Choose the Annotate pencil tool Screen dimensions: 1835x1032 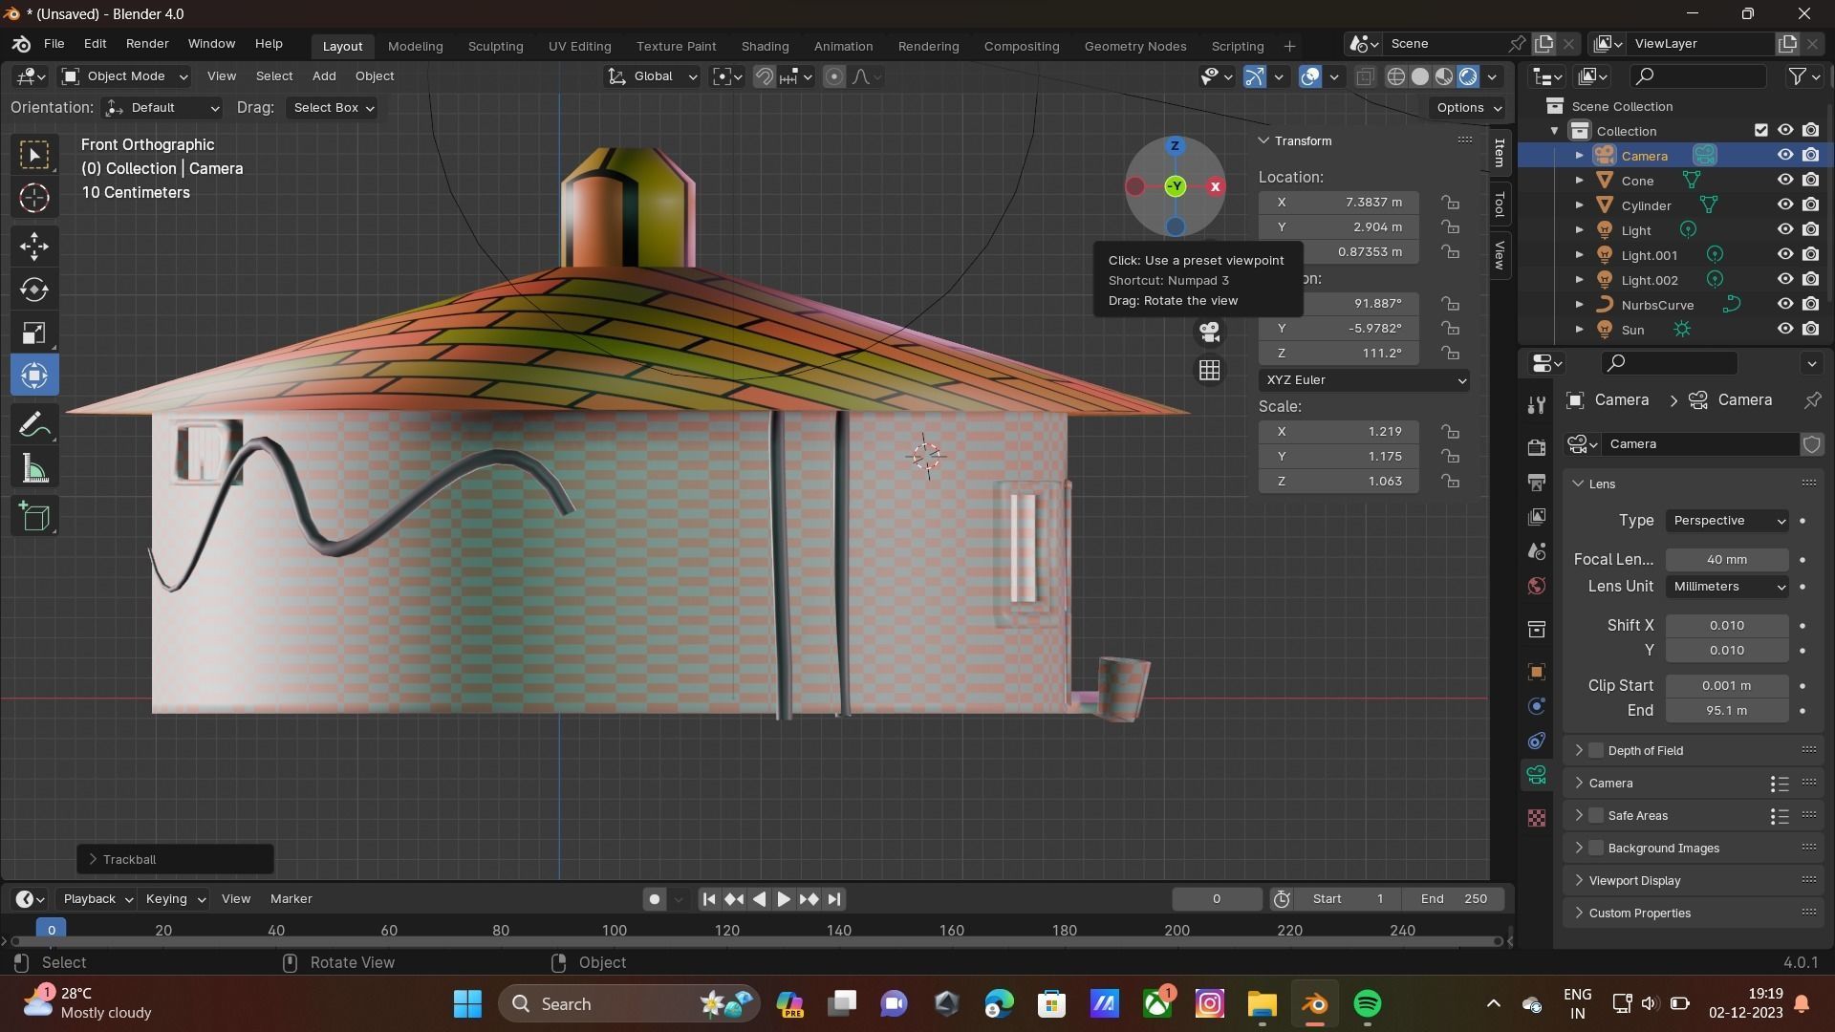point(34,424)
